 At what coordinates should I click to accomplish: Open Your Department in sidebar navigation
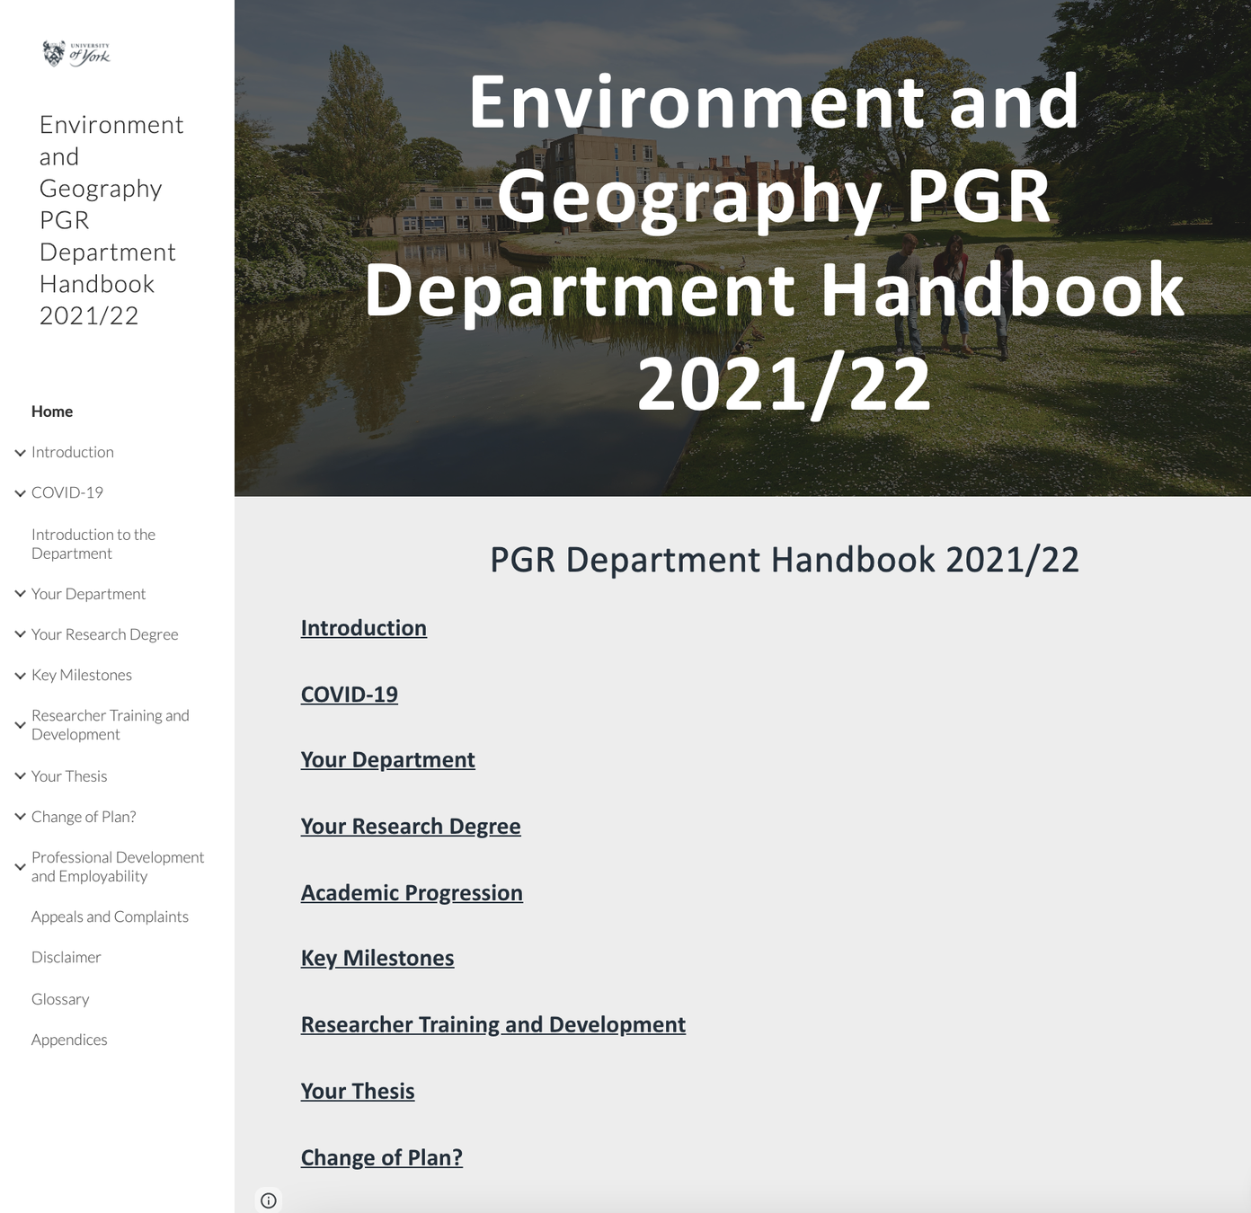88,594
